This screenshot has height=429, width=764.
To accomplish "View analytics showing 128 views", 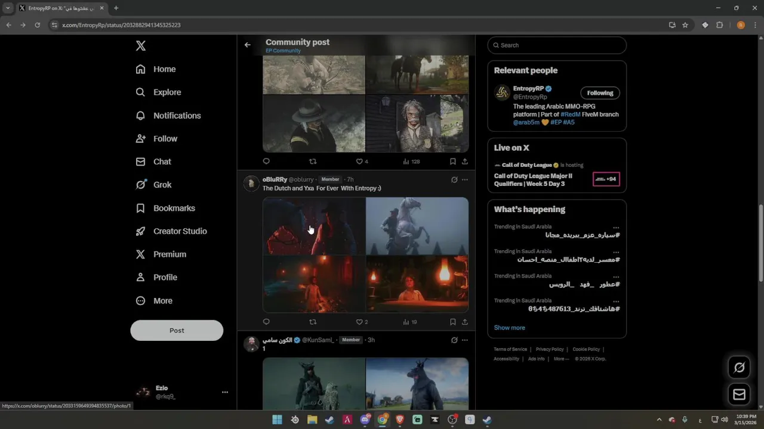I will point(411,161).
